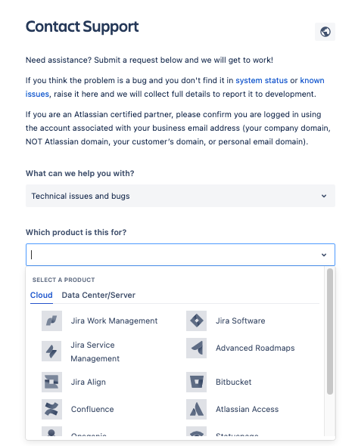Expand the Technical issues and bugs dropdown
Image resolution: width=355 pixels, height=446 pixels.
pyautogui.click(x=180, y=196)
